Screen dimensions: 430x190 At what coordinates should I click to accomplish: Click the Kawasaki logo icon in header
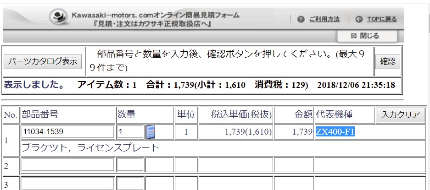(59, 18)
